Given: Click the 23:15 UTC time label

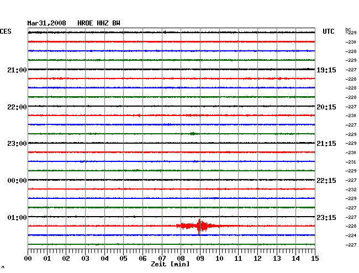Looking at the screenshot, I should [x=326, y=217].
